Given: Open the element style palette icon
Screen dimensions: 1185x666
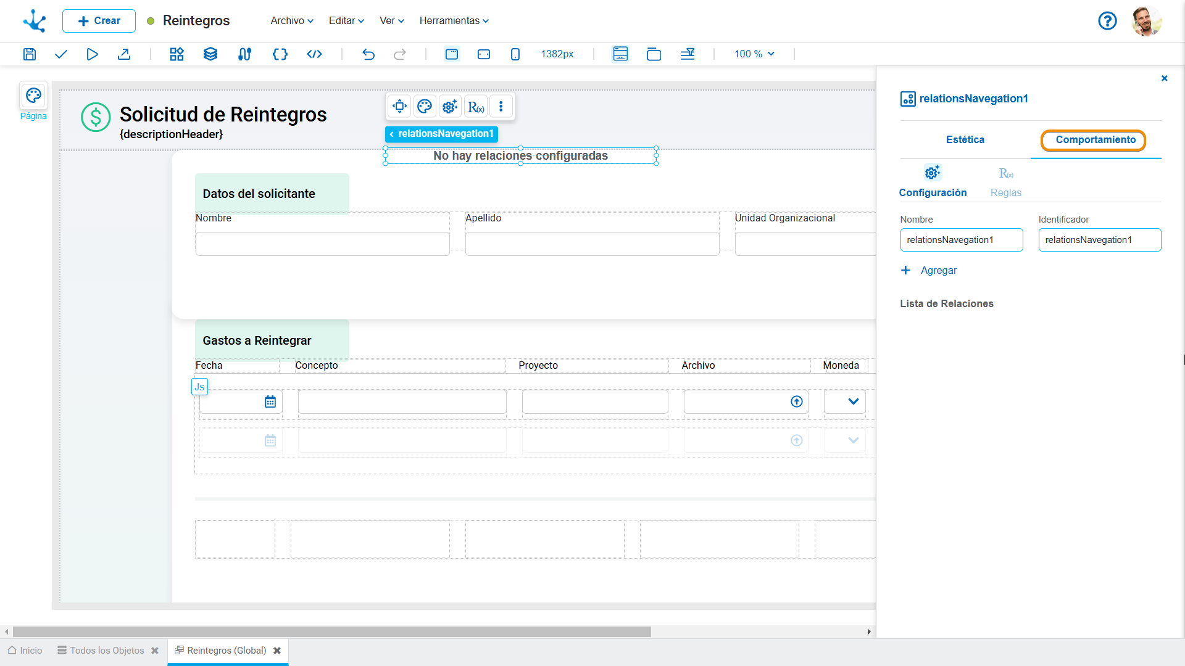Looking at the screenshot, I should coord(425,107).
